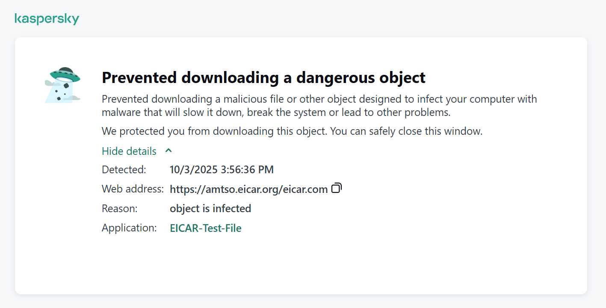Click the "Web address:" label

click(x=133, y=189)
